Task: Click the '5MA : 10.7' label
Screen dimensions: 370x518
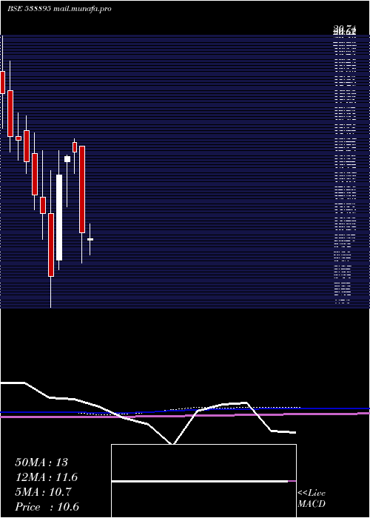Action: tap(43, 492)
